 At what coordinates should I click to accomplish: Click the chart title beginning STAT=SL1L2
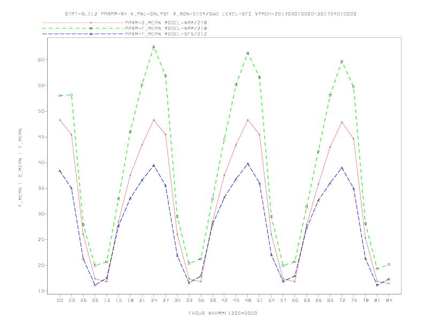click(x=210, y=14)
